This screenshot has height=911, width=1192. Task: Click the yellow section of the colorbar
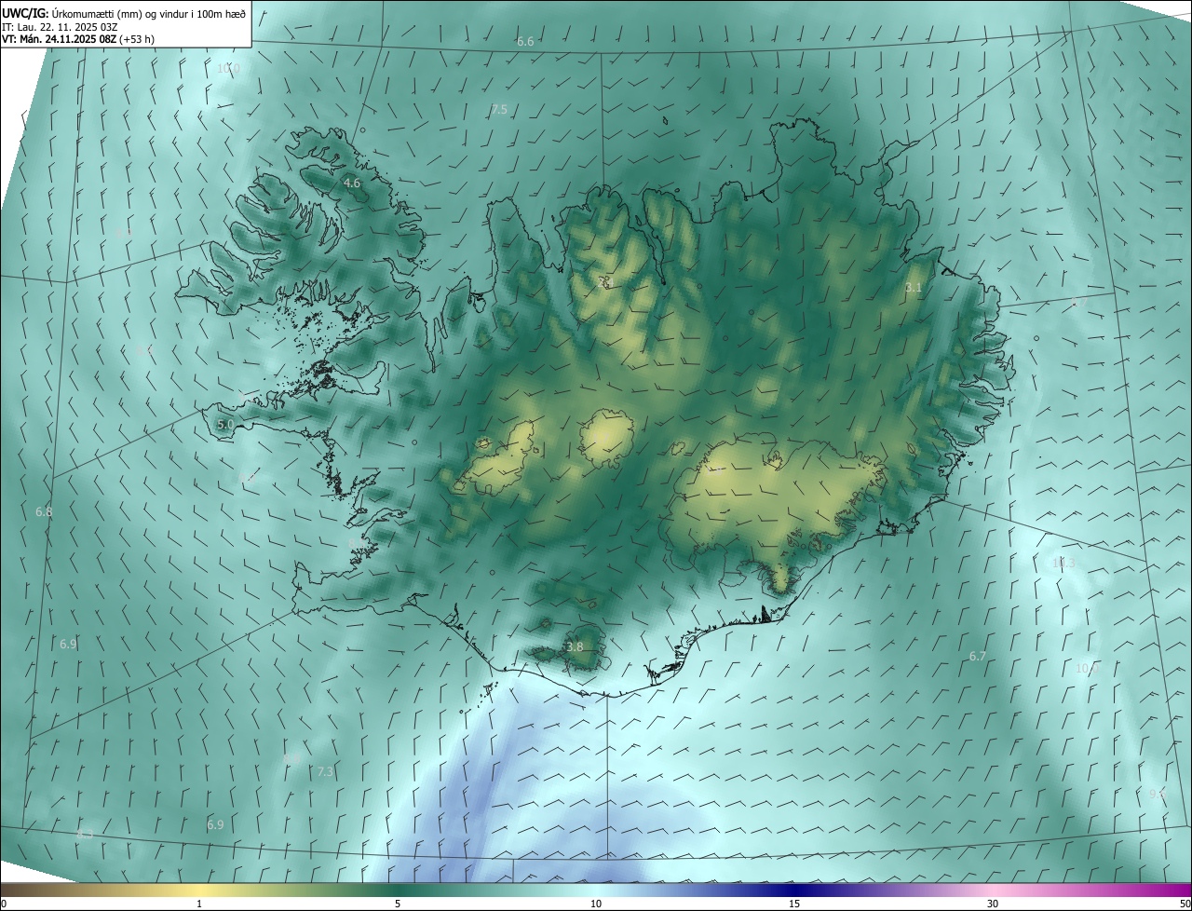coord(200,890)
